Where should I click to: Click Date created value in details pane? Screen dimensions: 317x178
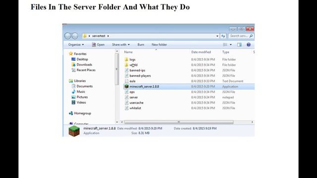[x=205, y=129]
